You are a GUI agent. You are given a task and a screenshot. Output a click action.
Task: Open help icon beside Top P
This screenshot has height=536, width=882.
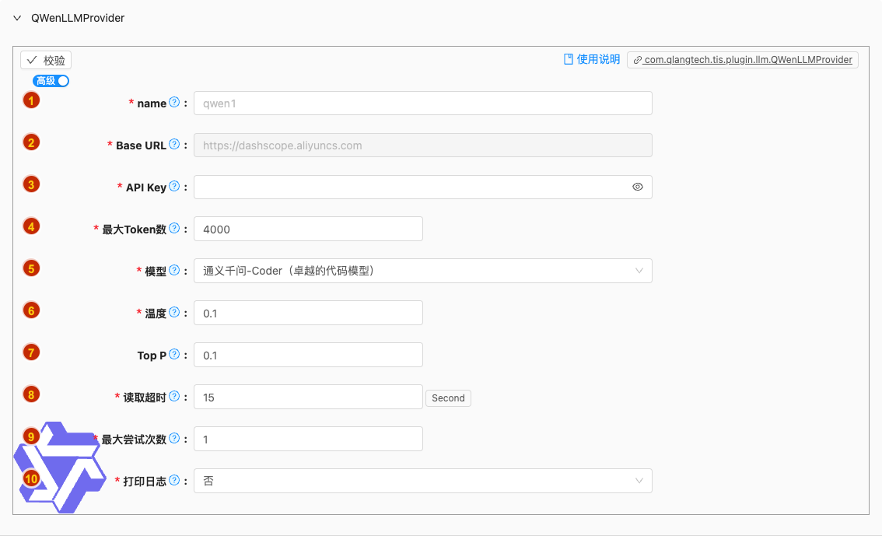[174, 355]
